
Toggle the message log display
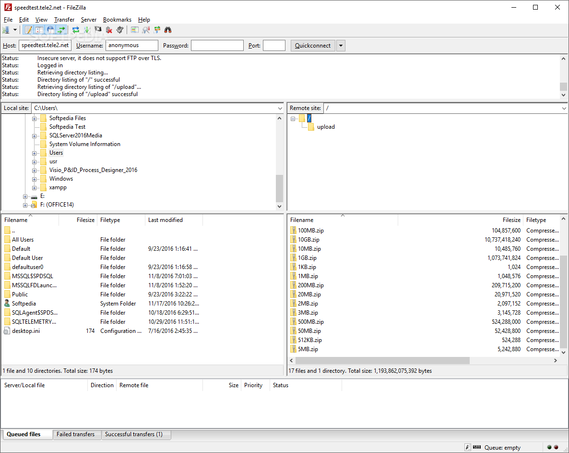click(x=28, y=30)
